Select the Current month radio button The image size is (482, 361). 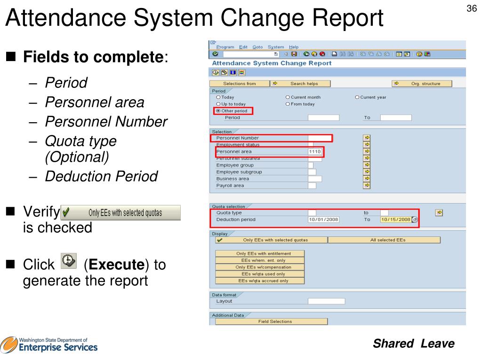(288, 97)
